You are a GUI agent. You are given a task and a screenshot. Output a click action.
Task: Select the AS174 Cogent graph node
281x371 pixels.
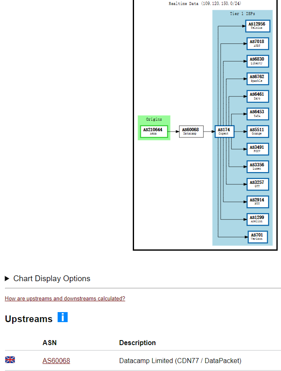tap(224, 131)
